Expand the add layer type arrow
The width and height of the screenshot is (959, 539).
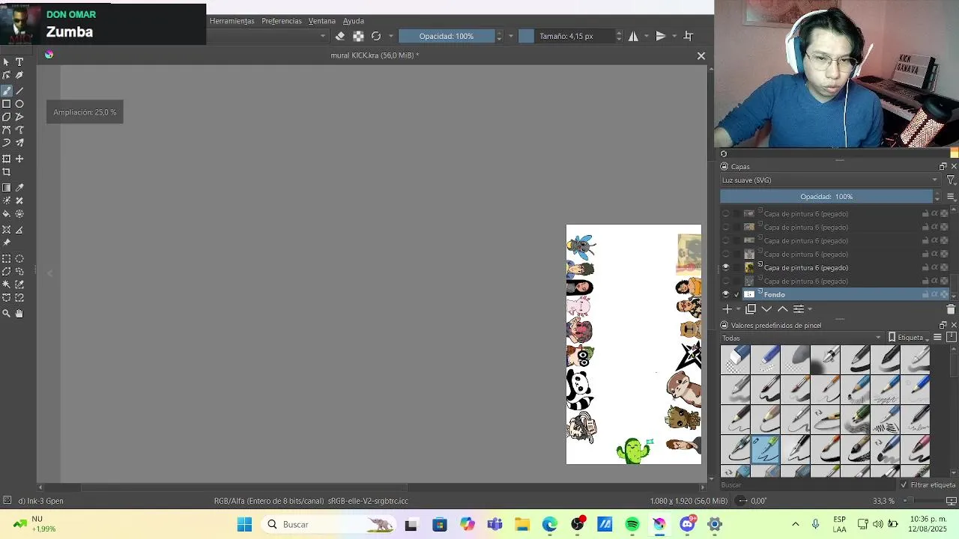coord(737,309)
